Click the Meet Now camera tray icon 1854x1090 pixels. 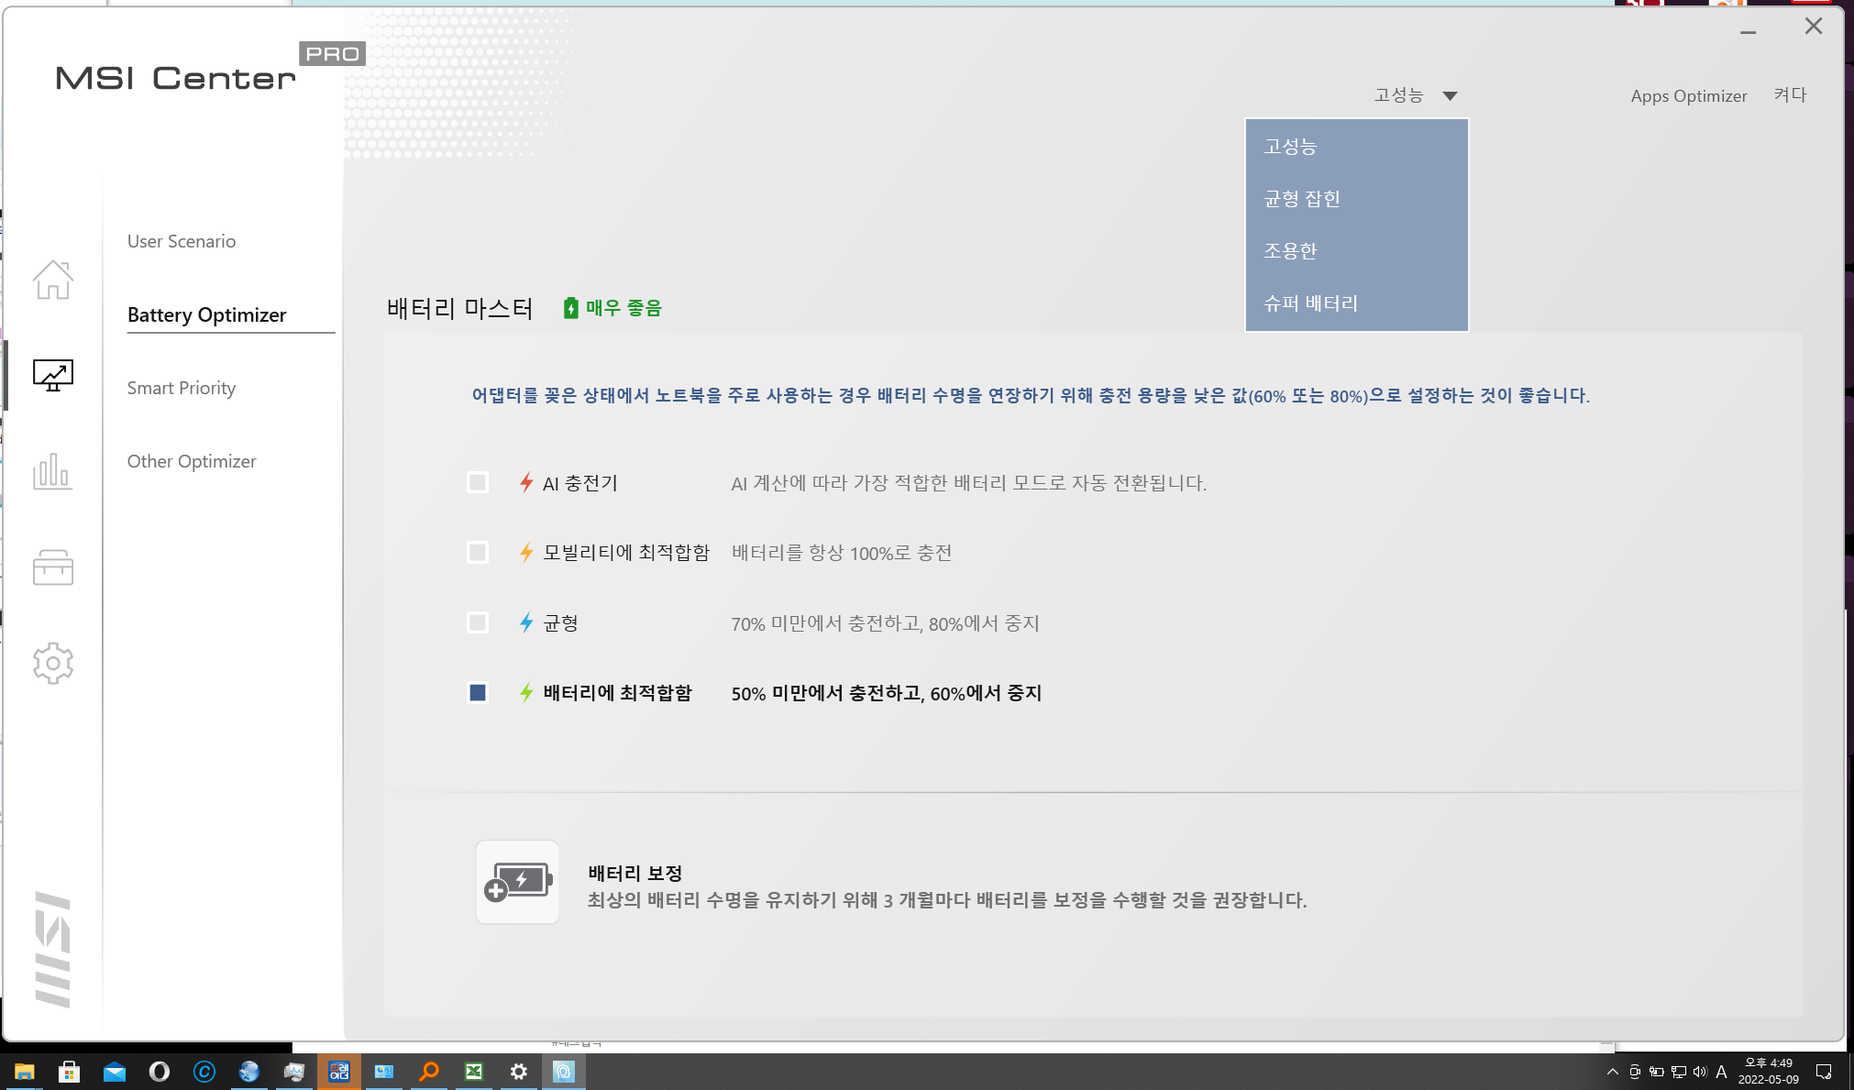(1635, 1072)
